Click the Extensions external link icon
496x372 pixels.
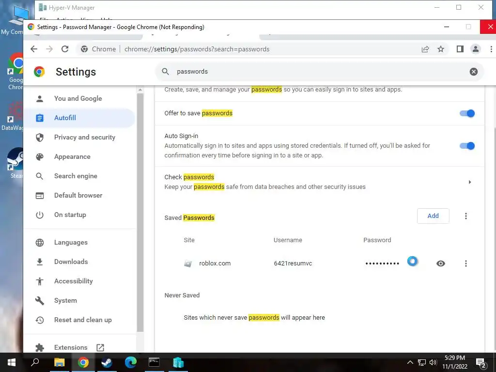[100, 348]
